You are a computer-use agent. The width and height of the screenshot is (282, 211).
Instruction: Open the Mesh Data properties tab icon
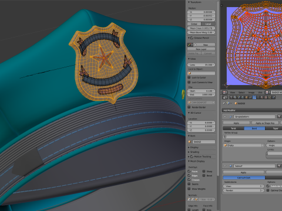[x=258, y=97]
